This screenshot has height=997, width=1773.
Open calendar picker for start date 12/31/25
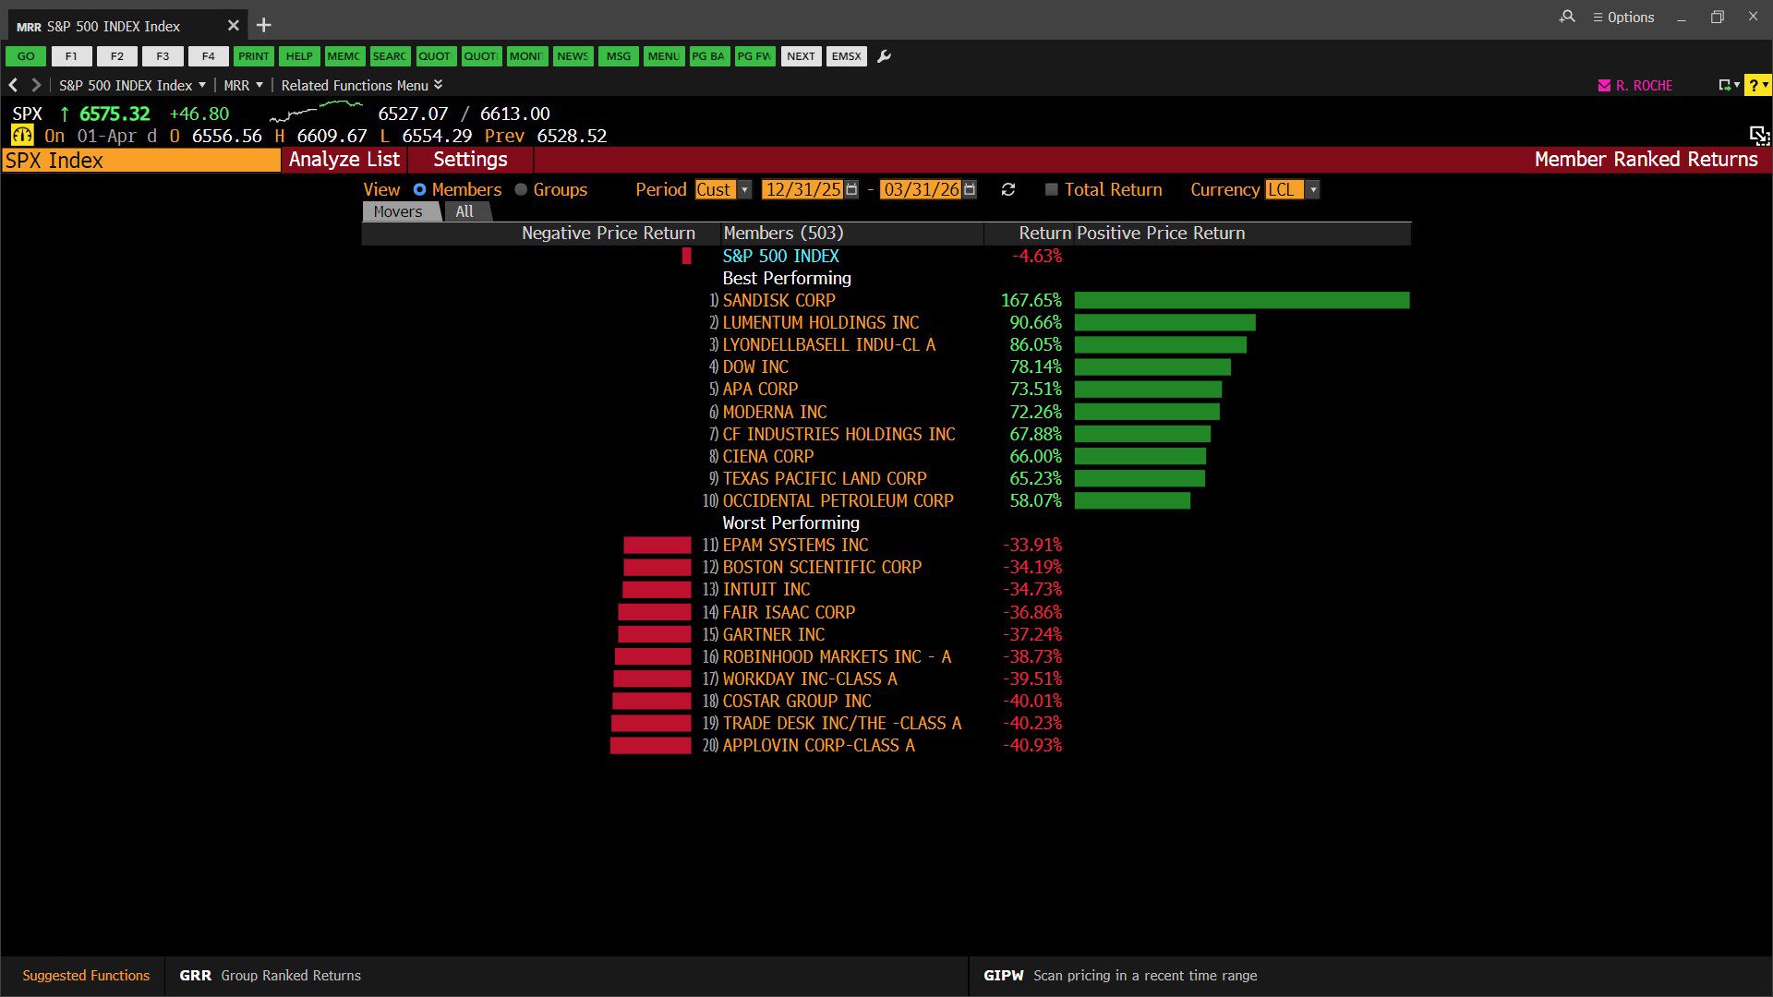(851, 189)
